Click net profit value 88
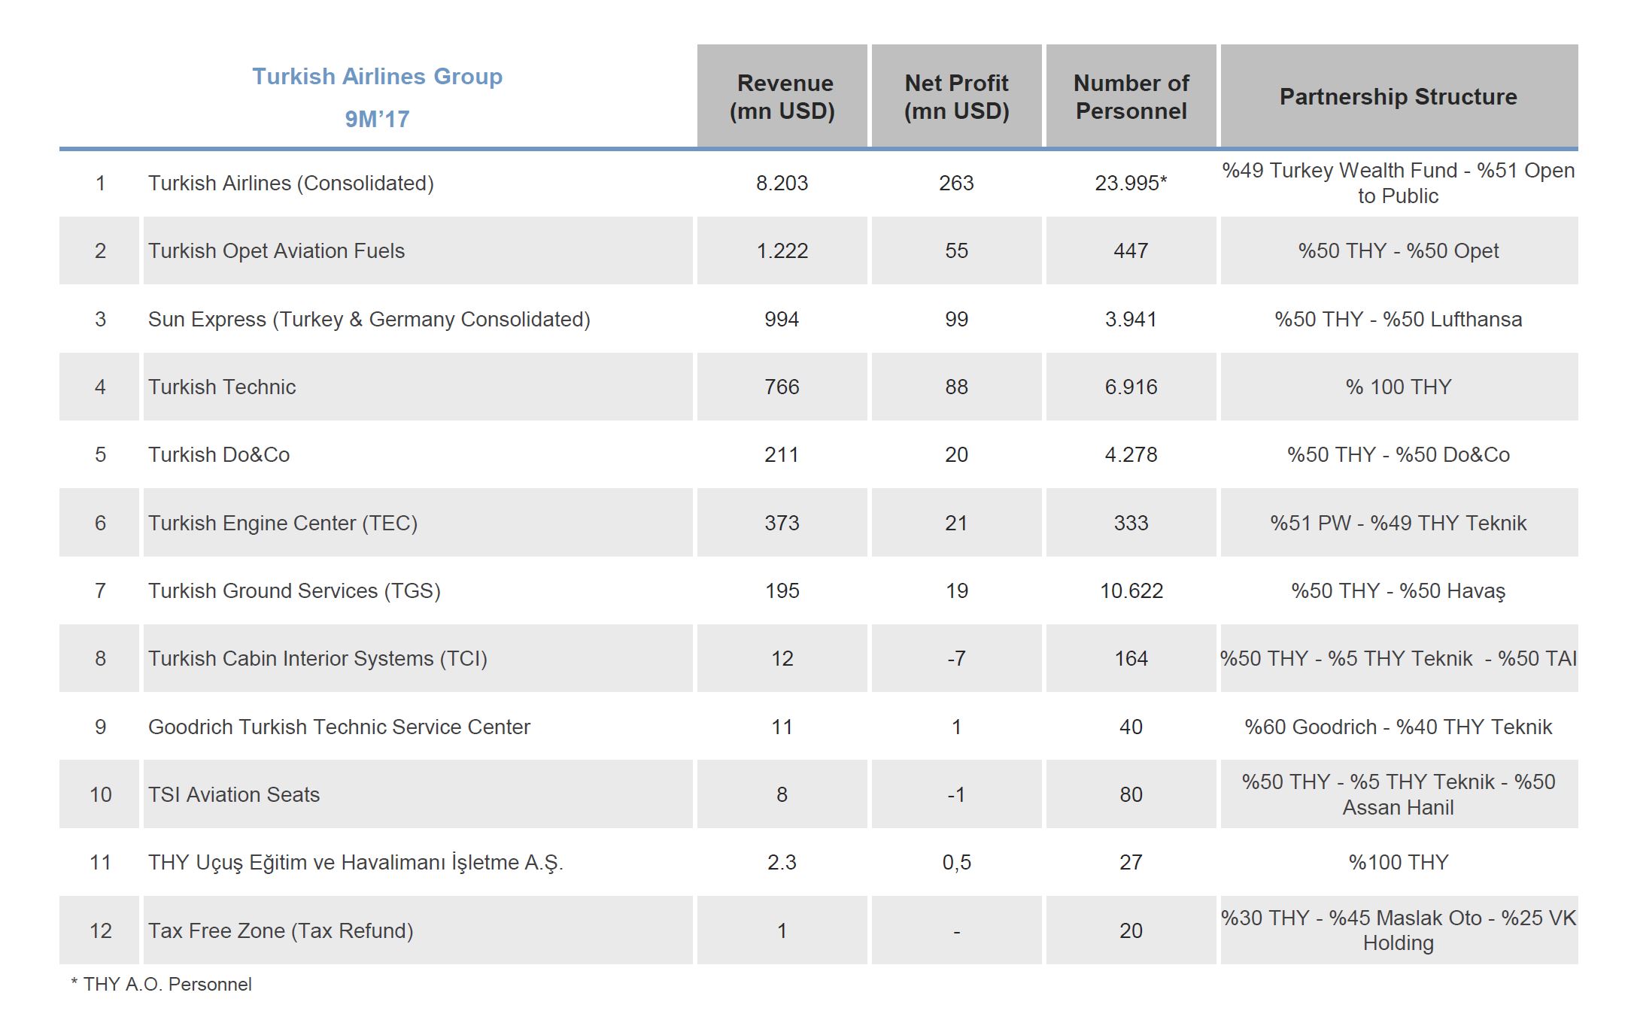1628x1032 pixels. coord(957,387)
